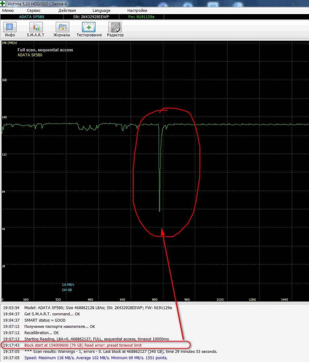Open the Сервис menu
The image size is (309, 362).
[34, 10]
